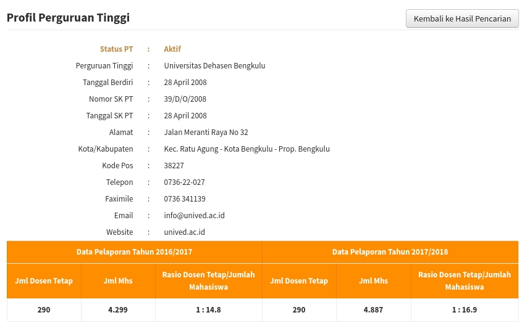Click 290 lecturers cell for 2017/2018
Image resolution: width=527 pixels, height=331 pixels.
299,310
